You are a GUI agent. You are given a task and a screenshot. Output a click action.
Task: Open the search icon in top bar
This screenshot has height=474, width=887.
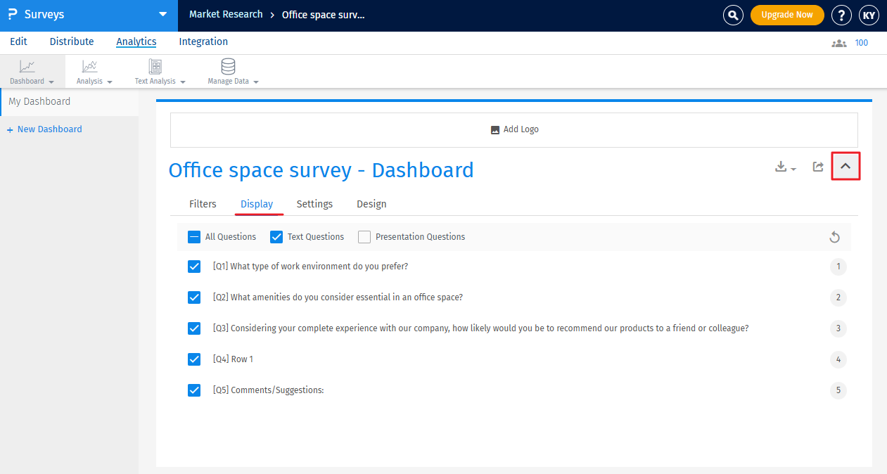[733, 15]
